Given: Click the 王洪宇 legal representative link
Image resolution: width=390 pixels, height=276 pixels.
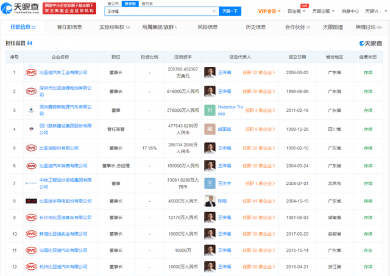Looking at the screenshot, I should tap(224, 184).
